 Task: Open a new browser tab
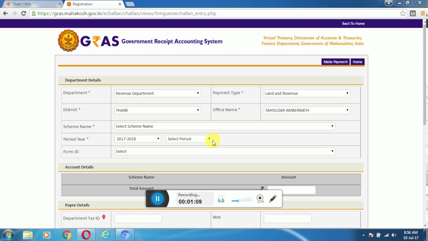pos(130,4)
